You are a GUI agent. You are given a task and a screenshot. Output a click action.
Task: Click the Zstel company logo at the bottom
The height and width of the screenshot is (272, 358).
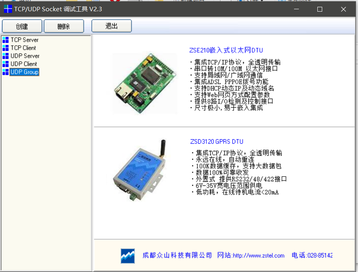tap(128, 256)
